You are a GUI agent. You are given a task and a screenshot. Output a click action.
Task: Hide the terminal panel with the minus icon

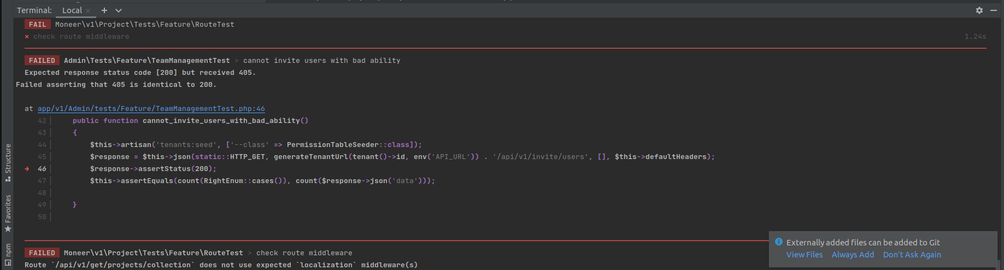994,10
